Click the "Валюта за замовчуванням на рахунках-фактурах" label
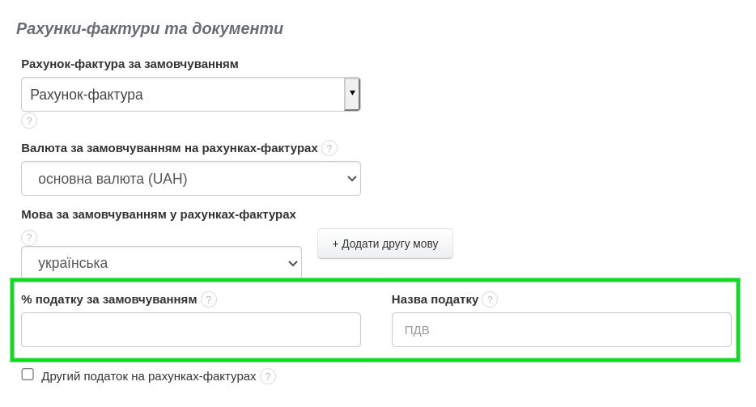This screenshot has width=756, height=407. tap(169, 148)
